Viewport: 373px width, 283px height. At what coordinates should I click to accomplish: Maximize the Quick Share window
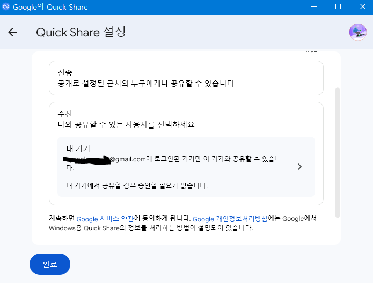coord(338,6)
